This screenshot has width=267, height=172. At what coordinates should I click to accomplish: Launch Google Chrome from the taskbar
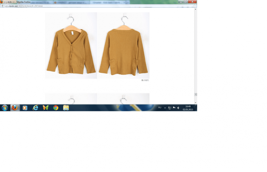[x=56, y=108]
